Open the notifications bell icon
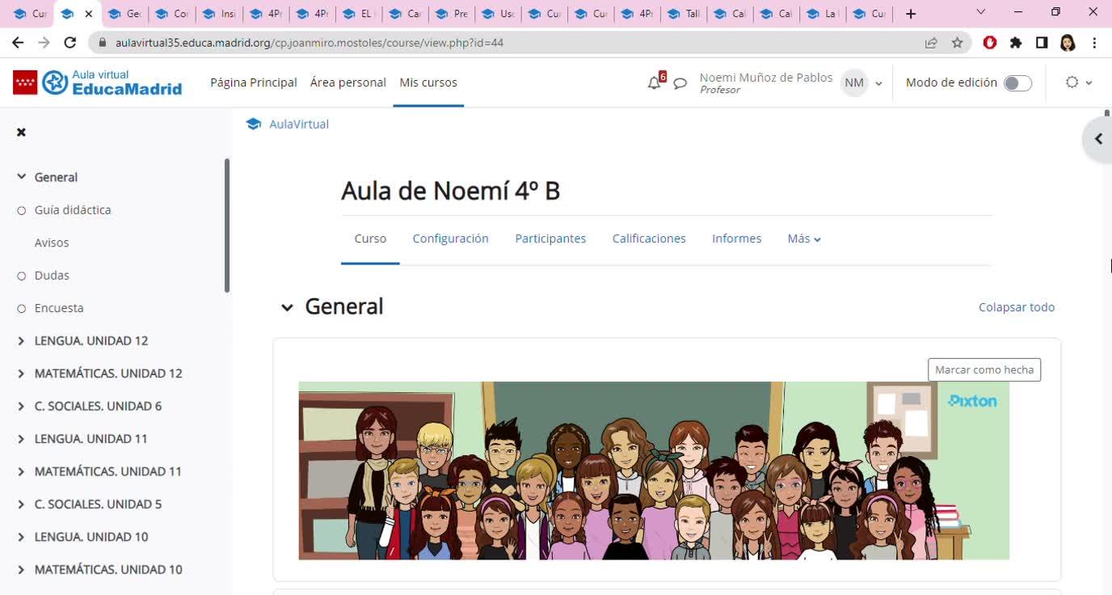The height and width of the screenshot is (595, 1112). tap(654, 82)
